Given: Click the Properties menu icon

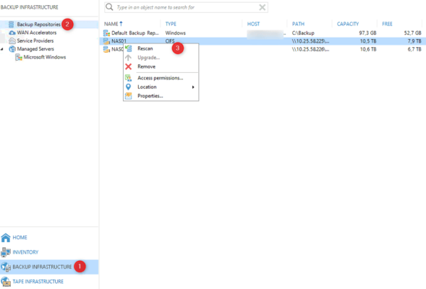Looking at the screenshot, I should tap(128, 96).
